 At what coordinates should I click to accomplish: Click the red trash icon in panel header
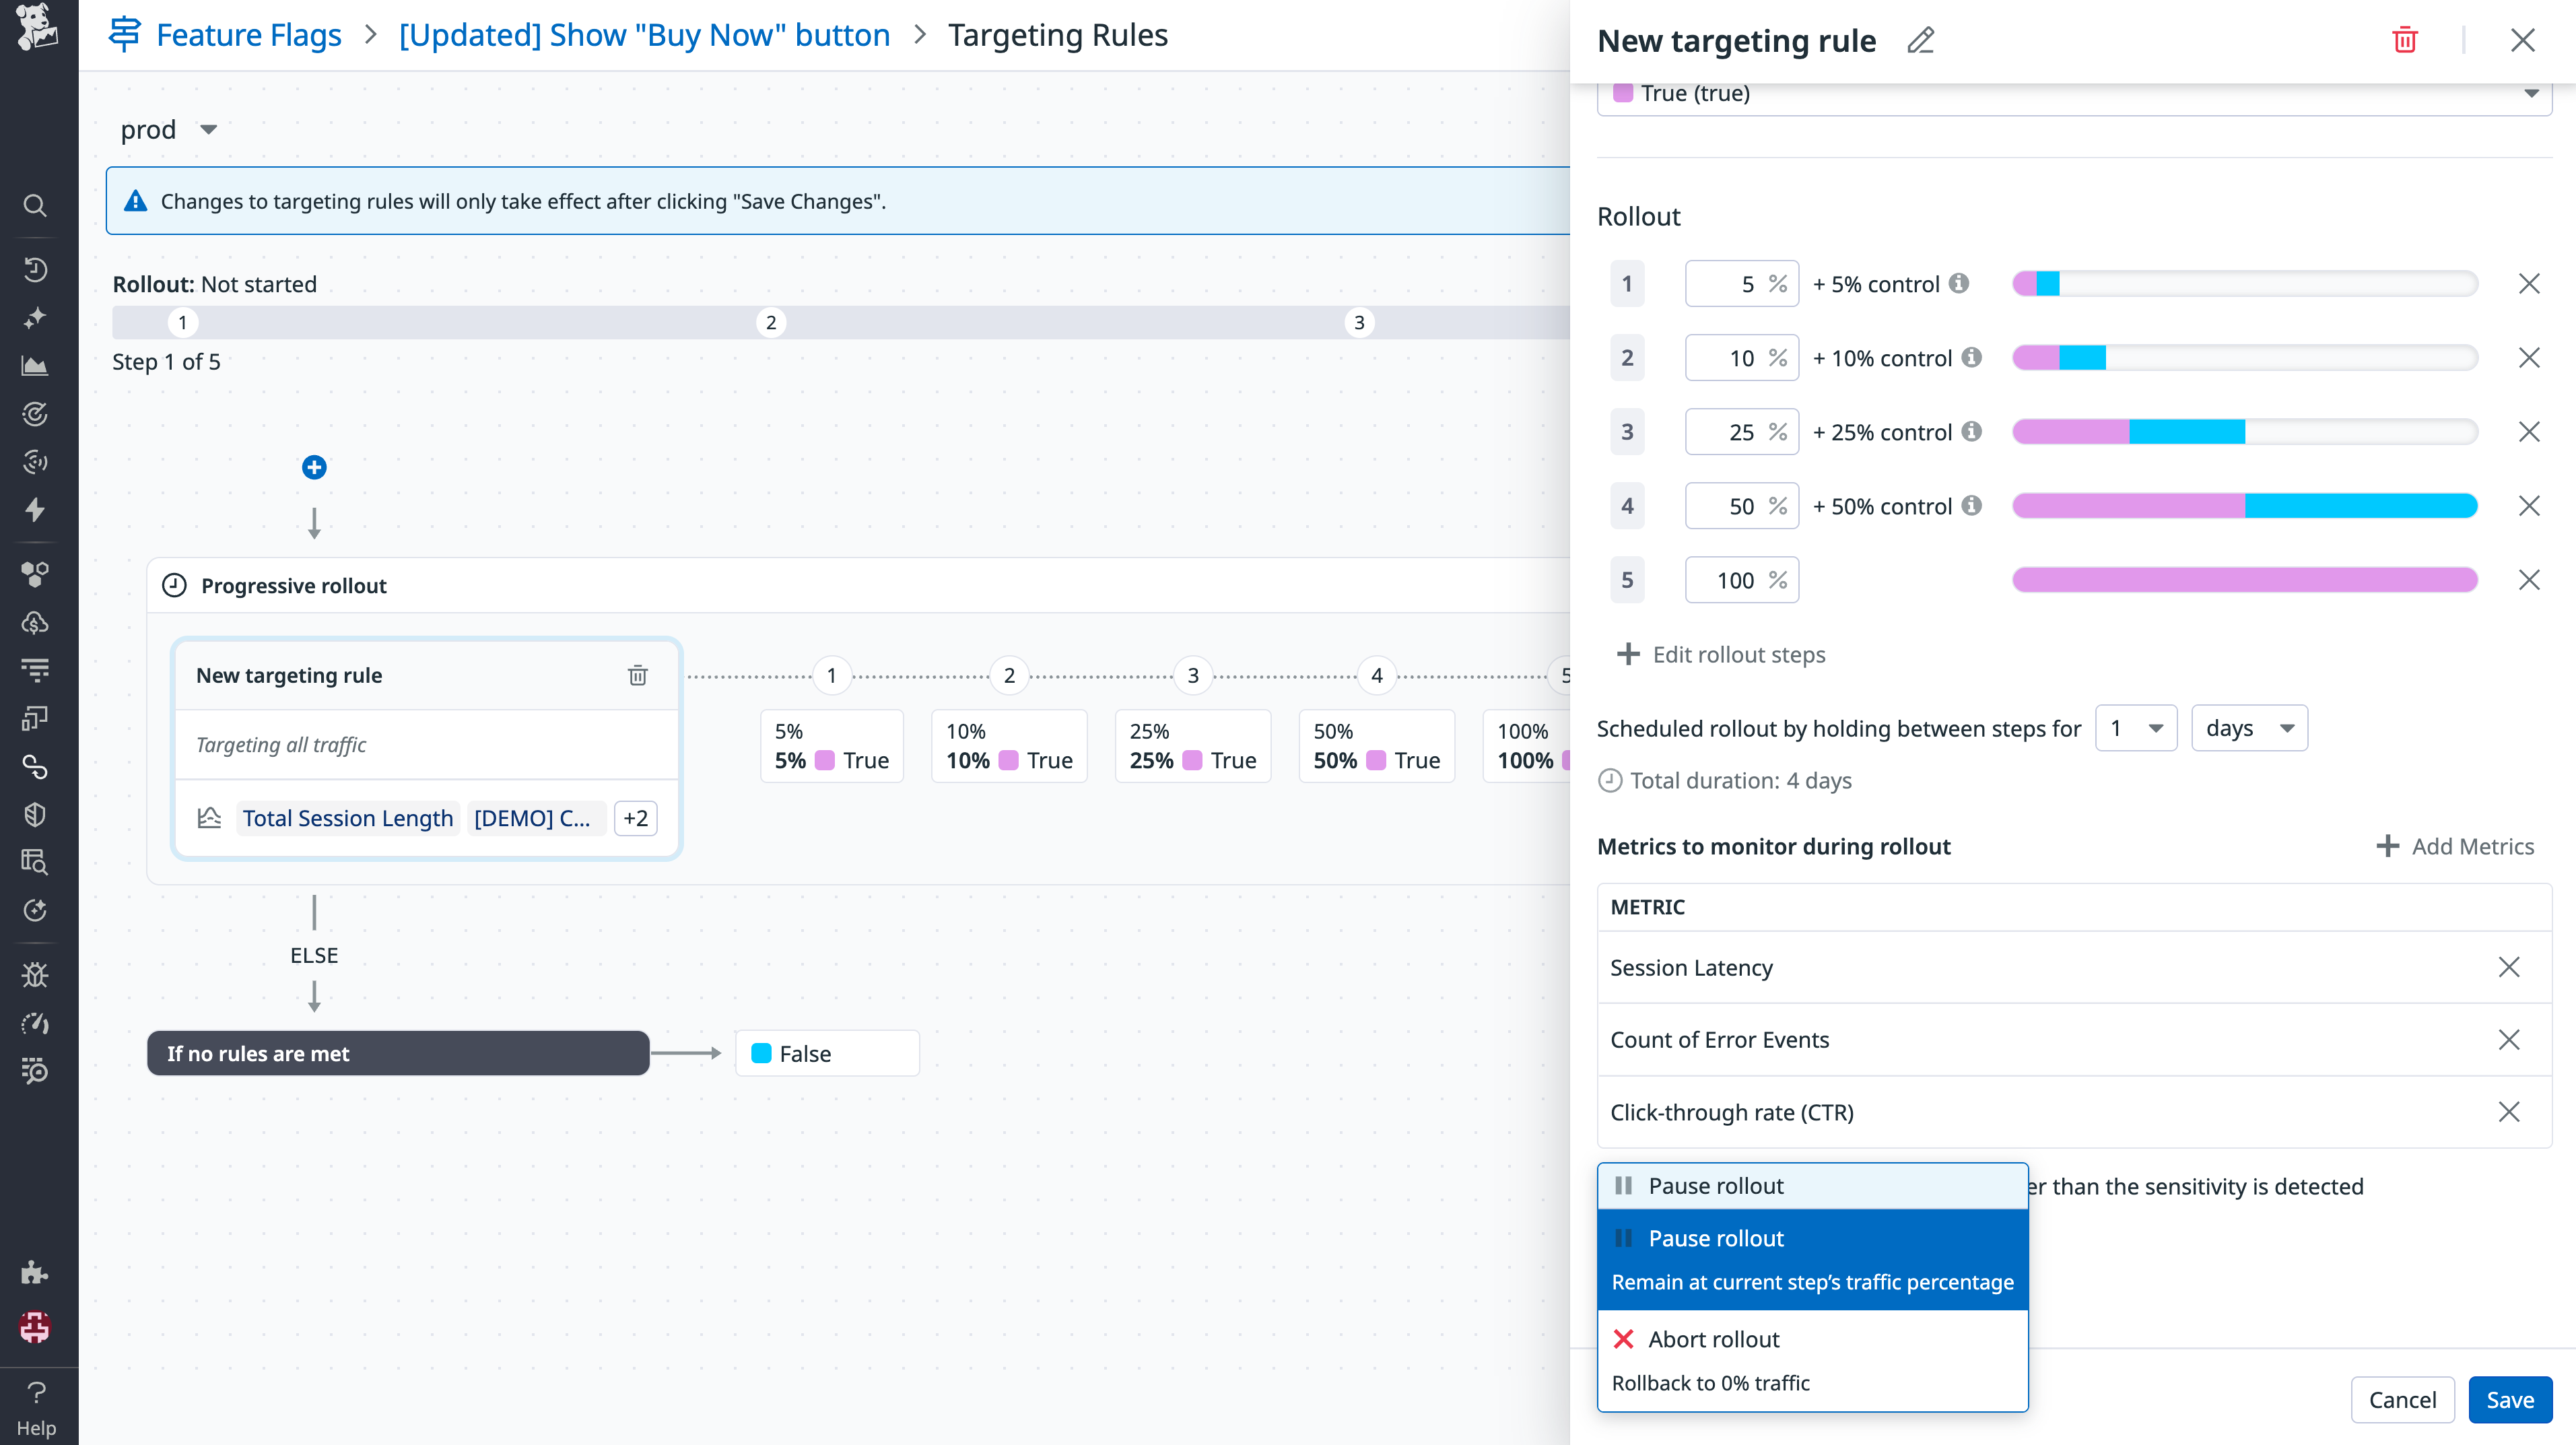[x=2405, y=39]
